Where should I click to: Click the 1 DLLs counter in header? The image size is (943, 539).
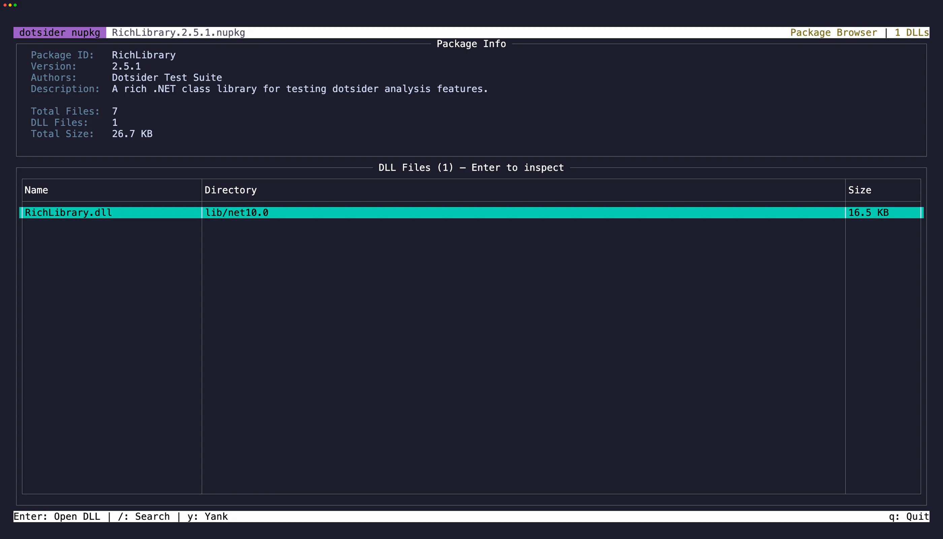911,33
